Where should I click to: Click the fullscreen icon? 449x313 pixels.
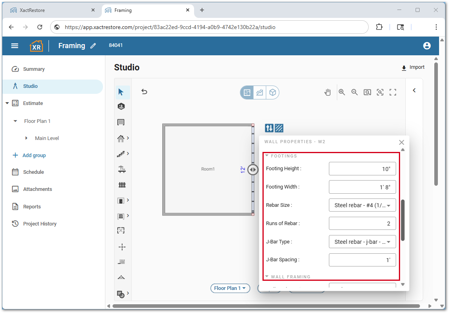[393, 92]
